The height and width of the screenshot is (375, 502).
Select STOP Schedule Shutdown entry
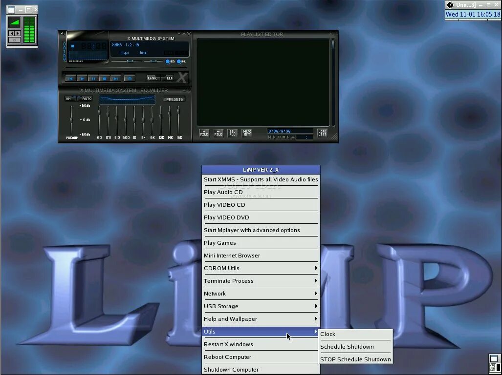[355, 359]
